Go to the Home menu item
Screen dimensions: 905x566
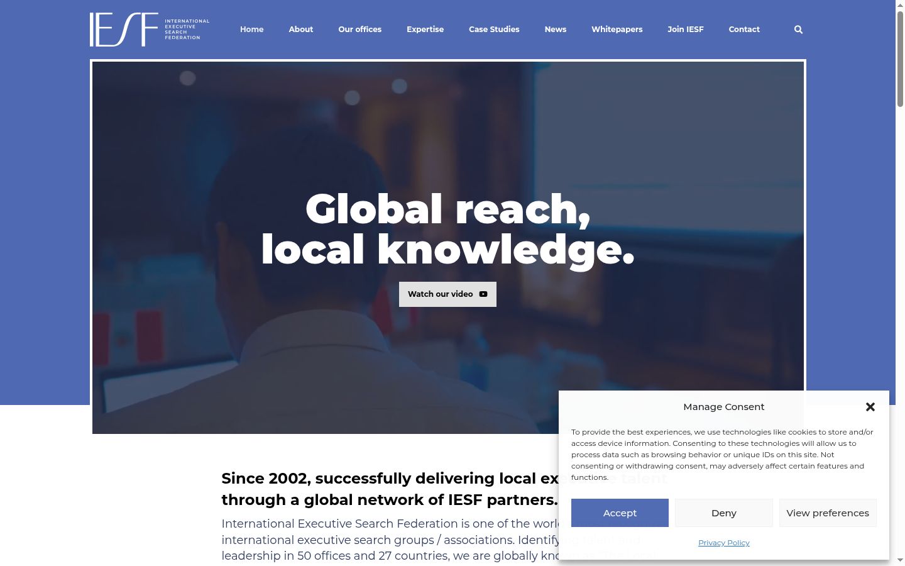251,30
